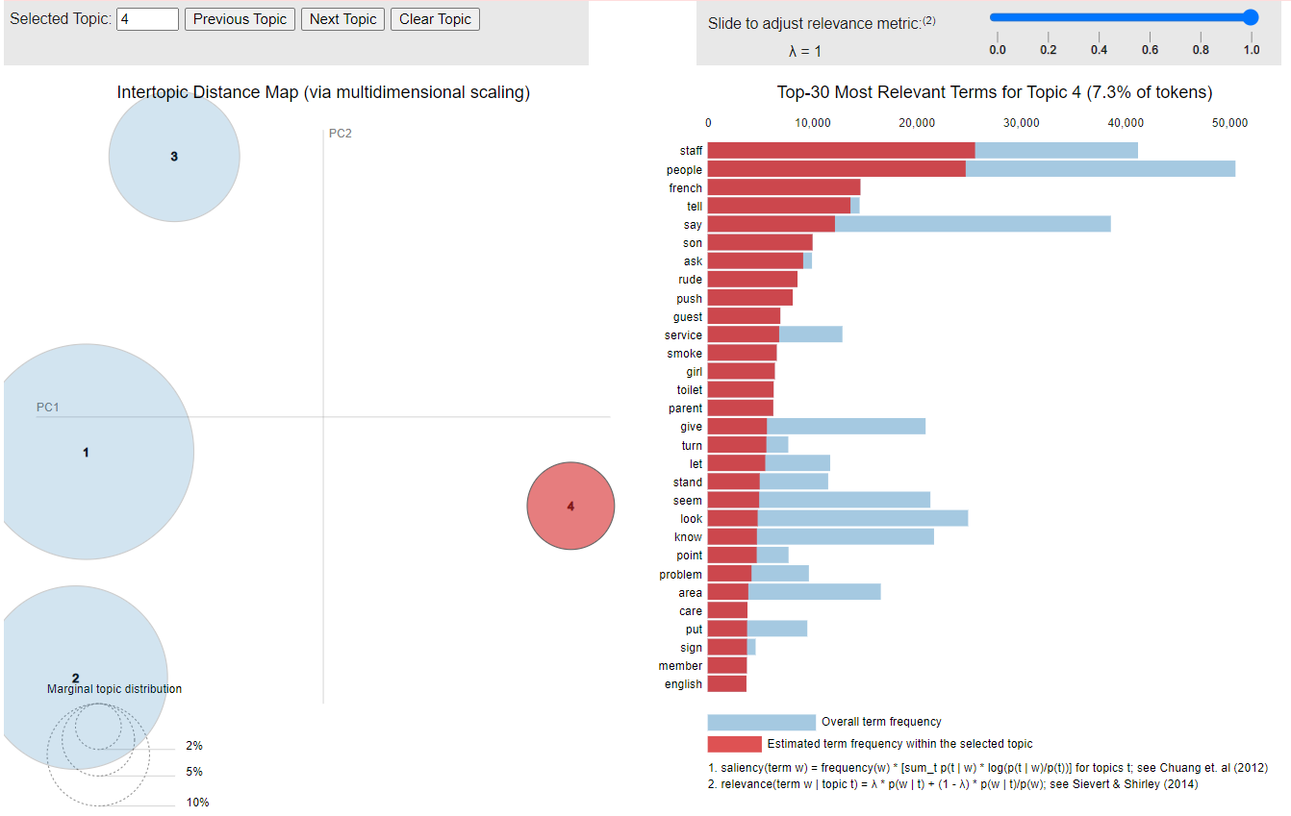The width and height of the screenshot is (1291, 816).
Task: Click the 10% marginal distribution legend label
Action: pyautogui.click(x=198, y=803)
